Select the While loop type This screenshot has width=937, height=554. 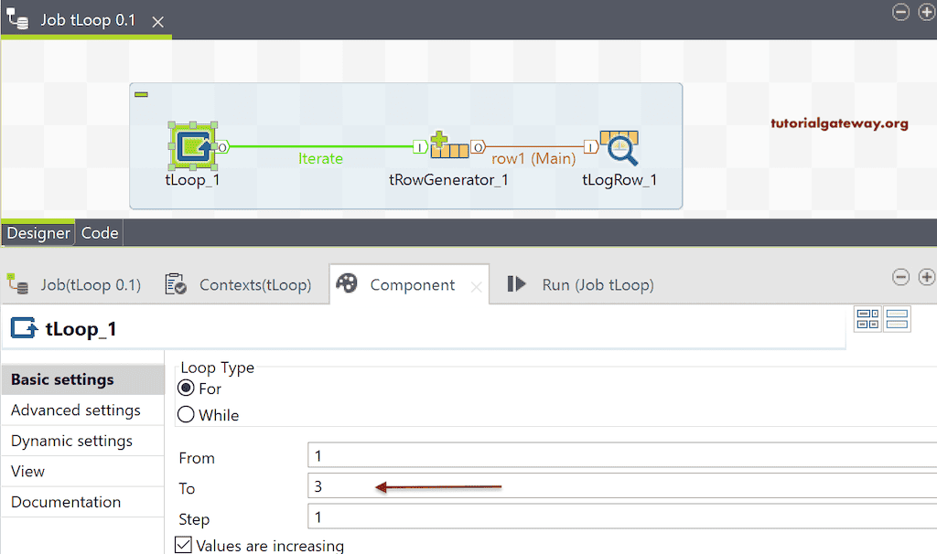pyautogui.click(x=187, y=415)
